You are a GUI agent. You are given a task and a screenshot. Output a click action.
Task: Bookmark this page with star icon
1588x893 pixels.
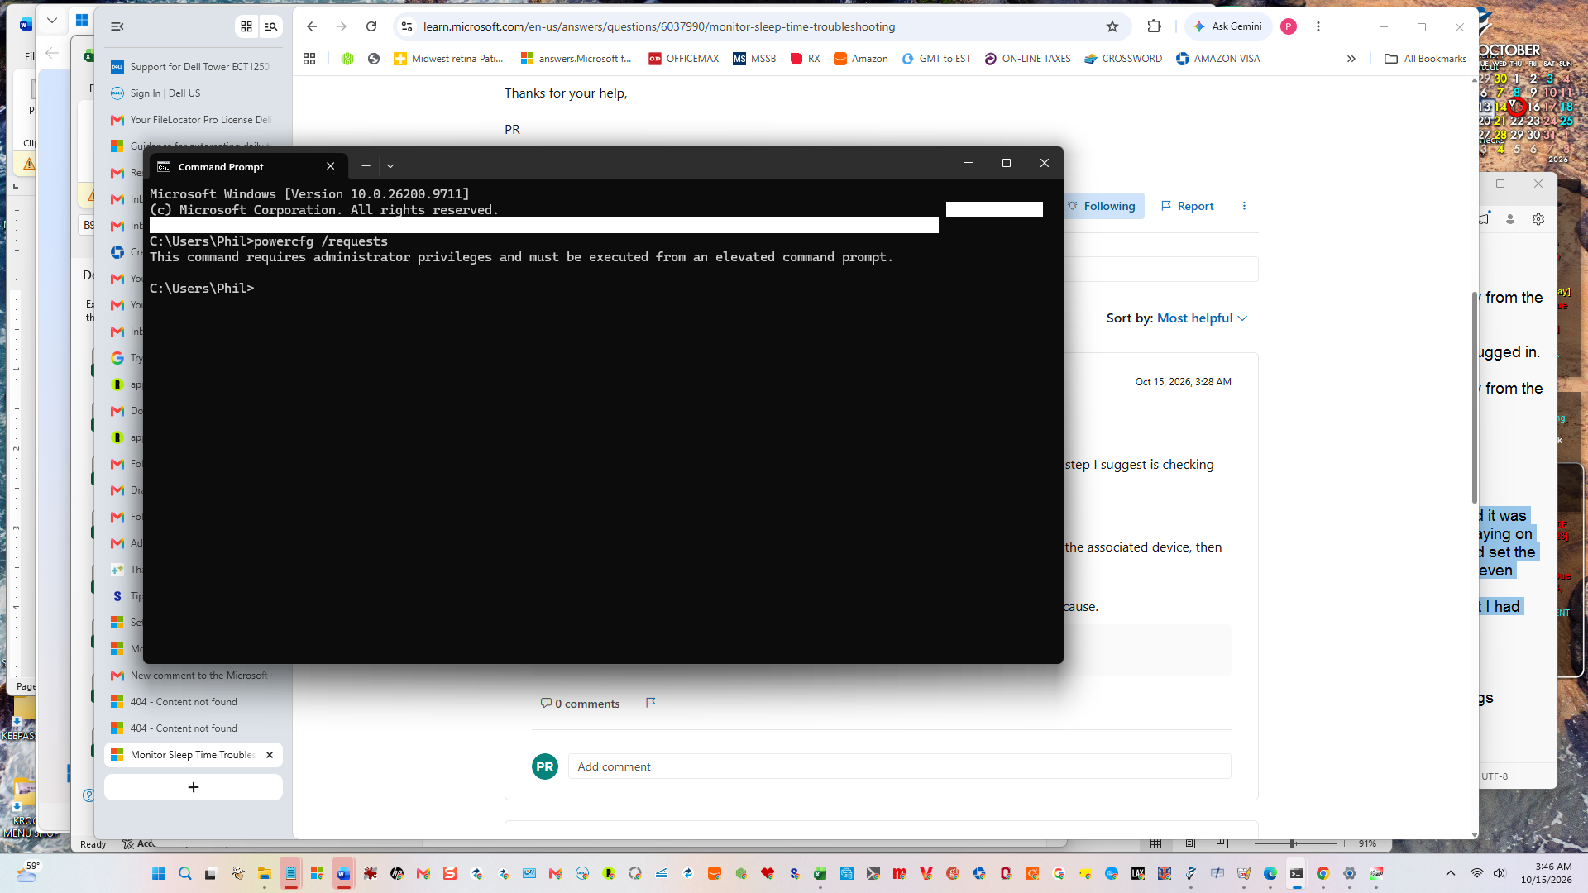(1112, 26)
